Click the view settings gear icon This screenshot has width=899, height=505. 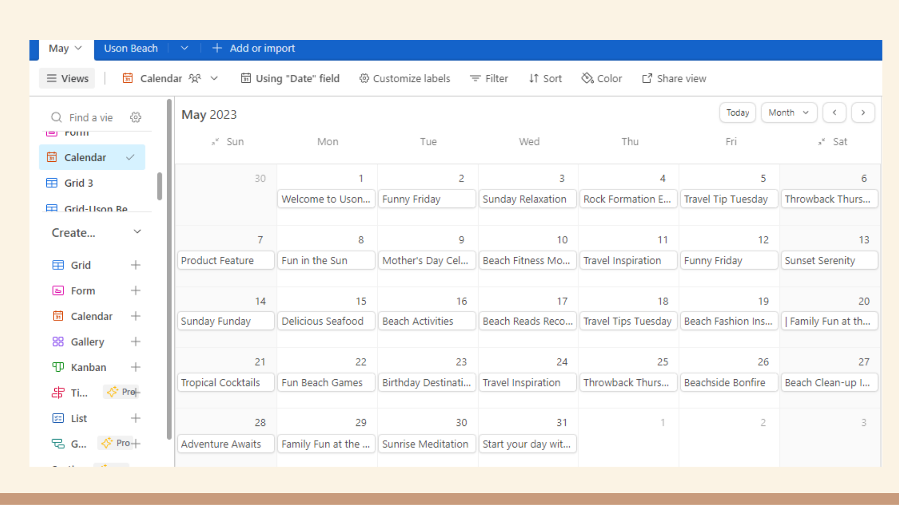[135, 117]
